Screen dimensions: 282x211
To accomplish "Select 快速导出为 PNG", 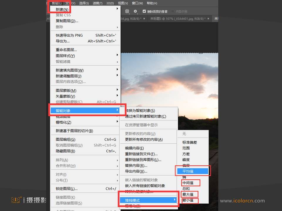I will 69,35.
